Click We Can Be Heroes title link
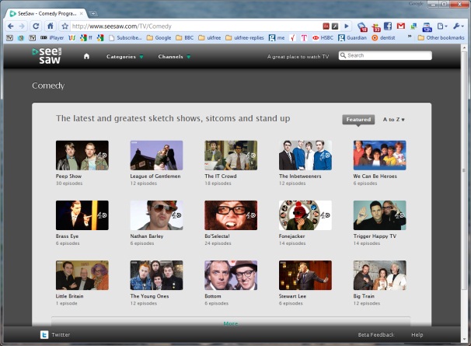The image size is (471, 346). (x=375, y=176)
